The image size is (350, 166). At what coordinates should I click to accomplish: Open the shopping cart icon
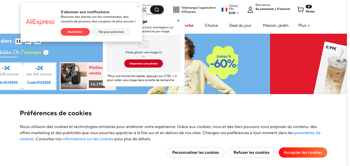click(x=300, y=10)
